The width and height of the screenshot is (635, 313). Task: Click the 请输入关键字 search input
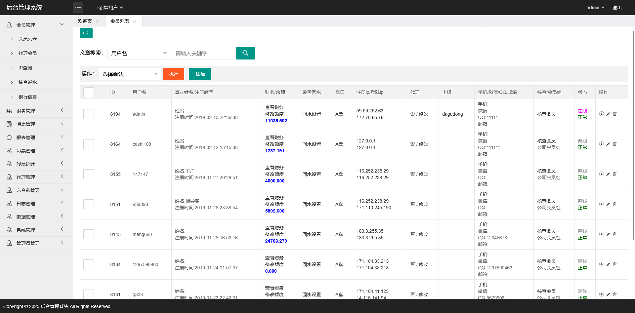click(203, 53)
